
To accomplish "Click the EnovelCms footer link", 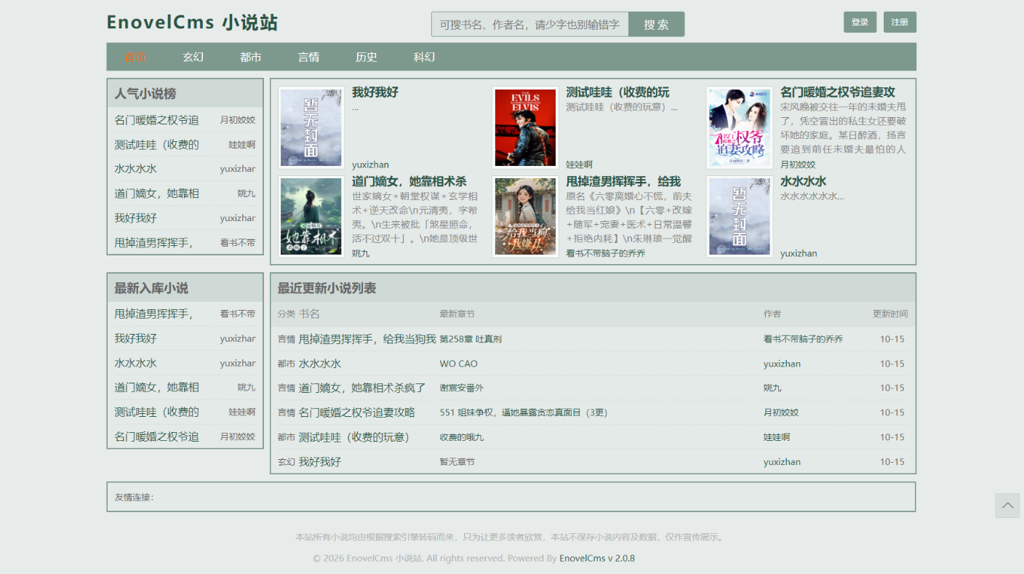I will [597, 558].
